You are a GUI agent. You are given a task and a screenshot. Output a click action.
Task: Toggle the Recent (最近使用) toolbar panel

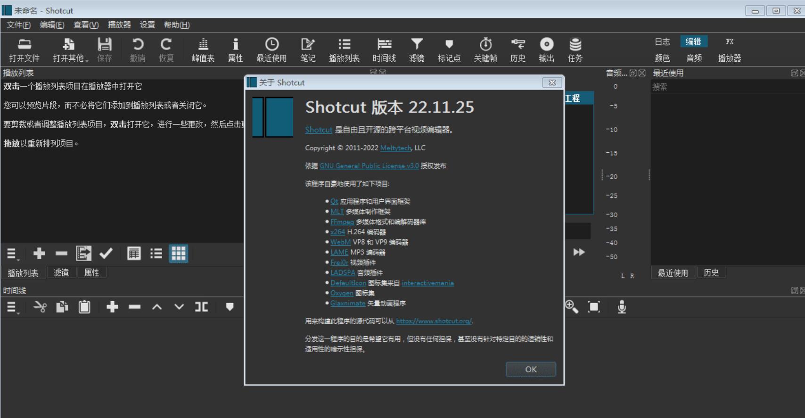click(271, 49)
